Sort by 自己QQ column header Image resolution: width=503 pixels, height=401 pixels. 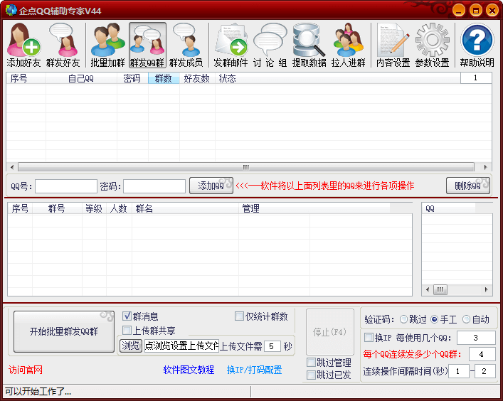82,78
